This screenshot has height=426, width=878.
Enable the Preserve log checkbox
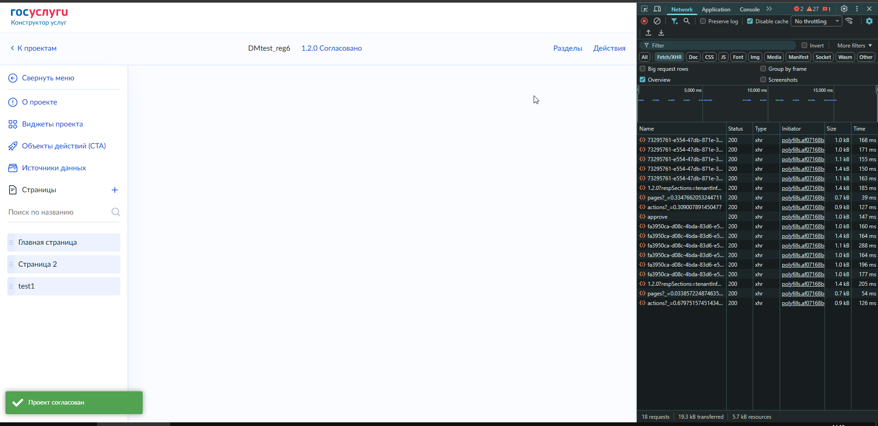coord(703,21)
